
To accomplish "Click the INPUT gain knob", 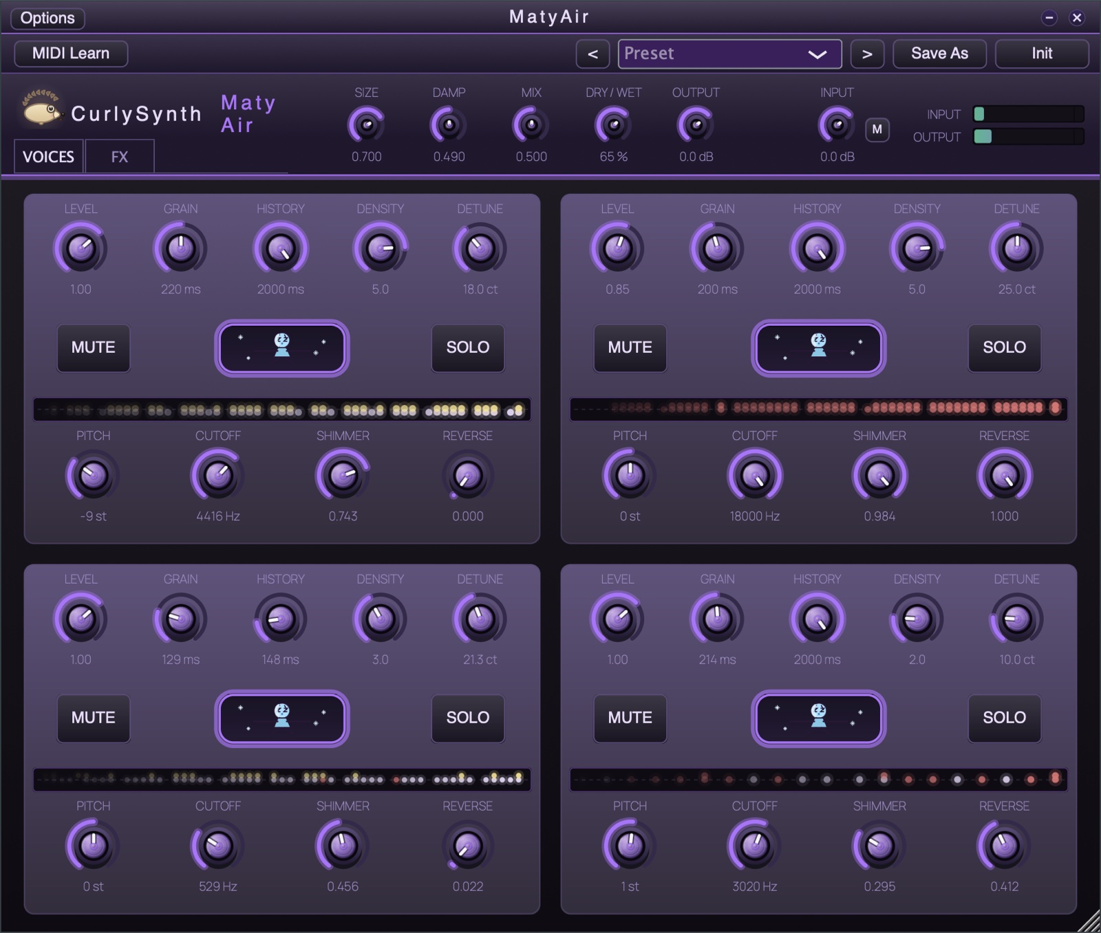I will pos(837,125).
